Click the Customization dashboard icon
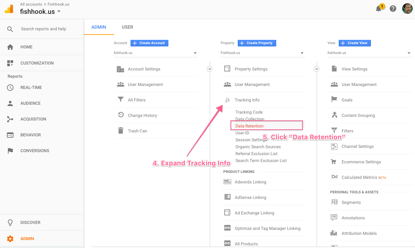The height and width of the screenshot is (248, 415). 10,63
